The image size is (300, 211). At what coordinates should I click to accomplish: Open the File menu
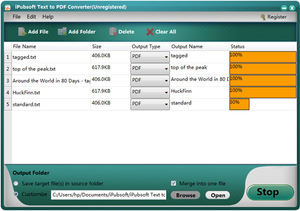pos(16,17)
